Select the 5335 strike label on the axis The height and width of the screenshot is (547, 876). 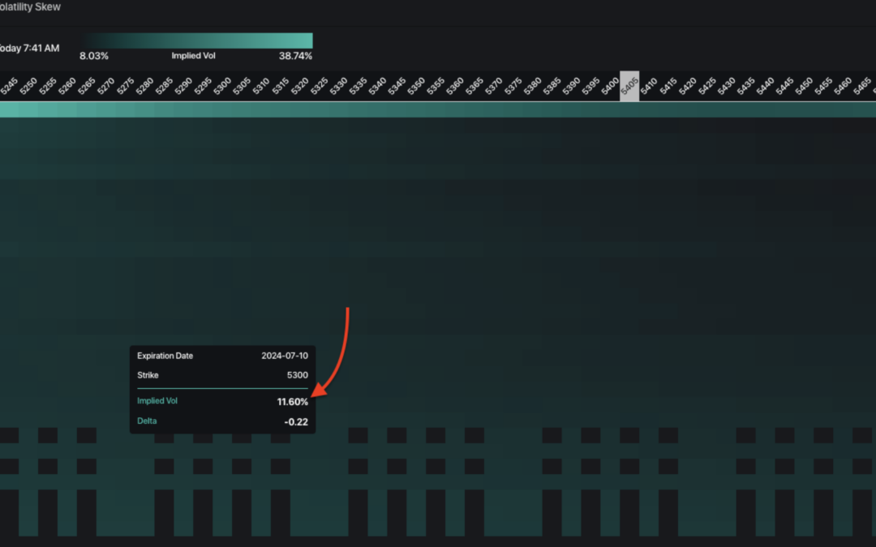tap(358, 86)
